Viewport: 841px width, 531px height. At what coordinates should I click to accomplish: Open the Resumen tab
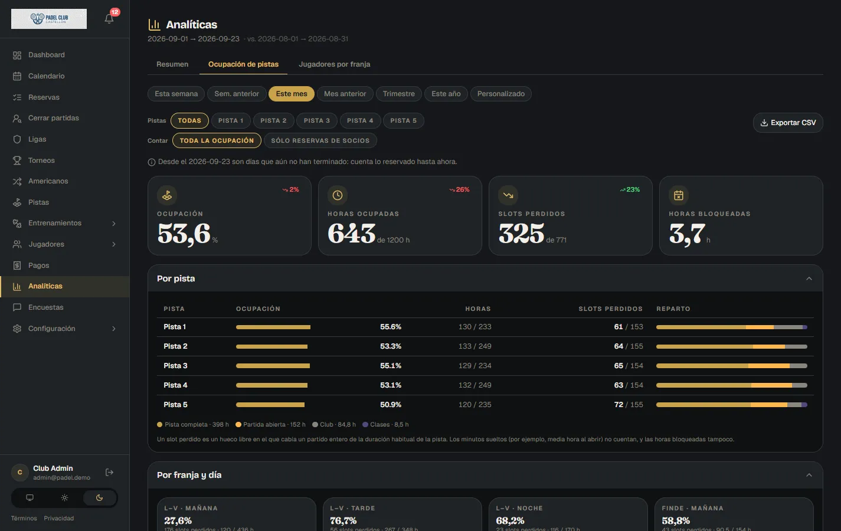[x=172, y=64]
